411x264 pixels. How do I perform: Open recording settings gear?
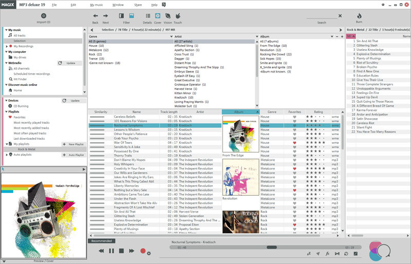(149, 253)
